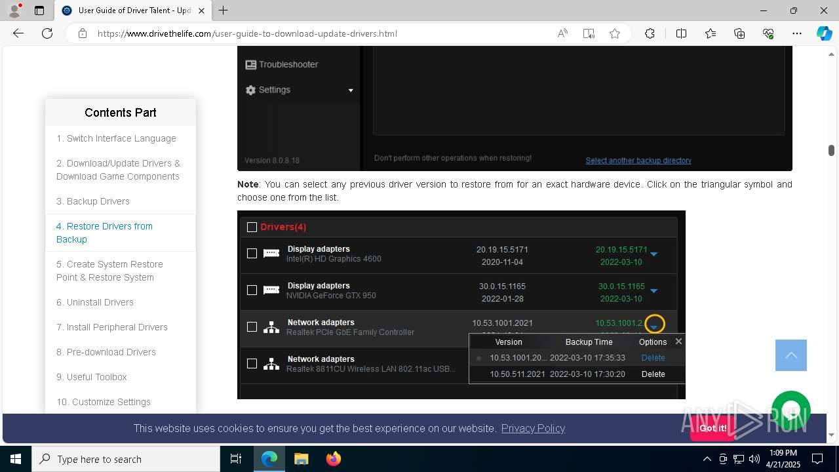Open the Favorites list
This screenshot has width=839, height=472.
click(711, 33)
